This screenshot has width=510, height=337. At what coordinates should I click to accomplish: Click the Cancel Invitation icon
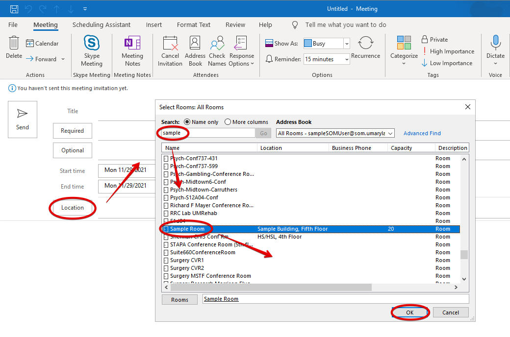click(x=170, y=44)
